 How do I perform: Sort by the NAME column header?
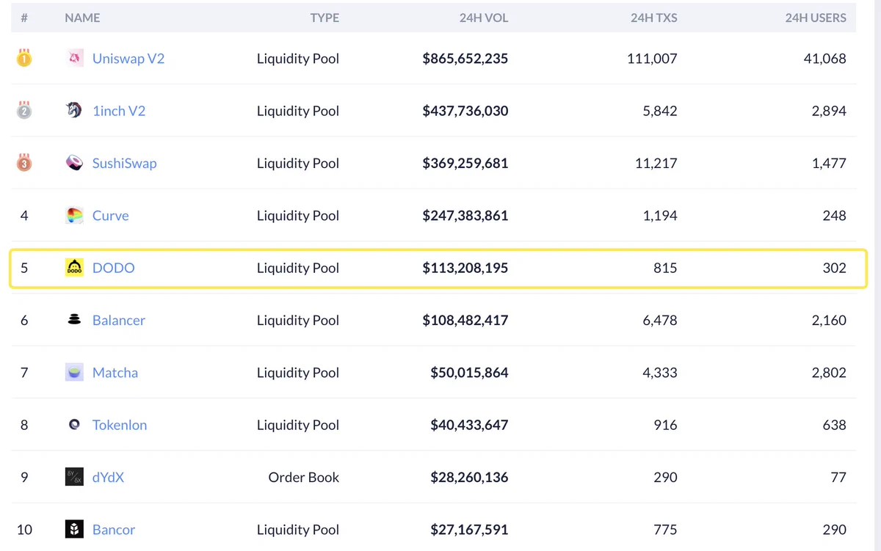click(82, 18)
